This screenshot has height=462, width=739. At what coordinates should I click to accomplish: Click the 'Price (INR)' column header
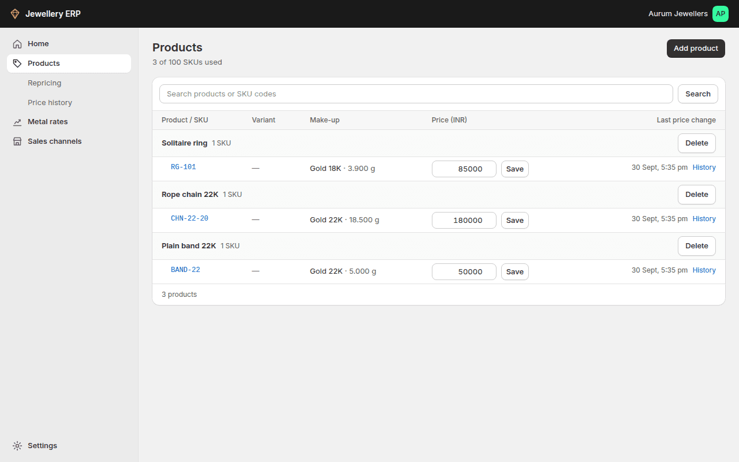click(x=449, y=120)
